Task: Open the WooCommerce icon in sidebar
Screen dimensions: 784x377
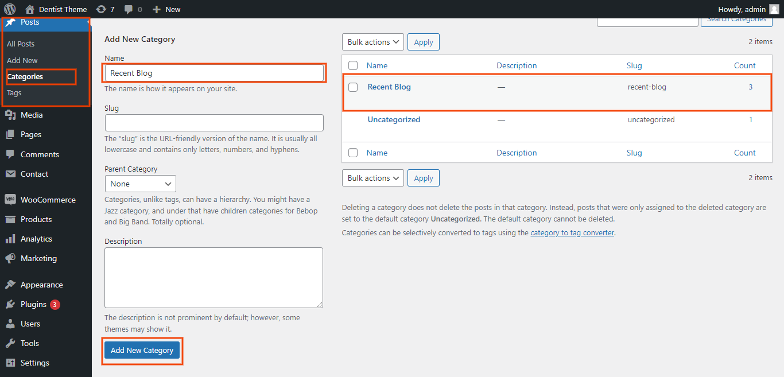Action: point(10,200)
